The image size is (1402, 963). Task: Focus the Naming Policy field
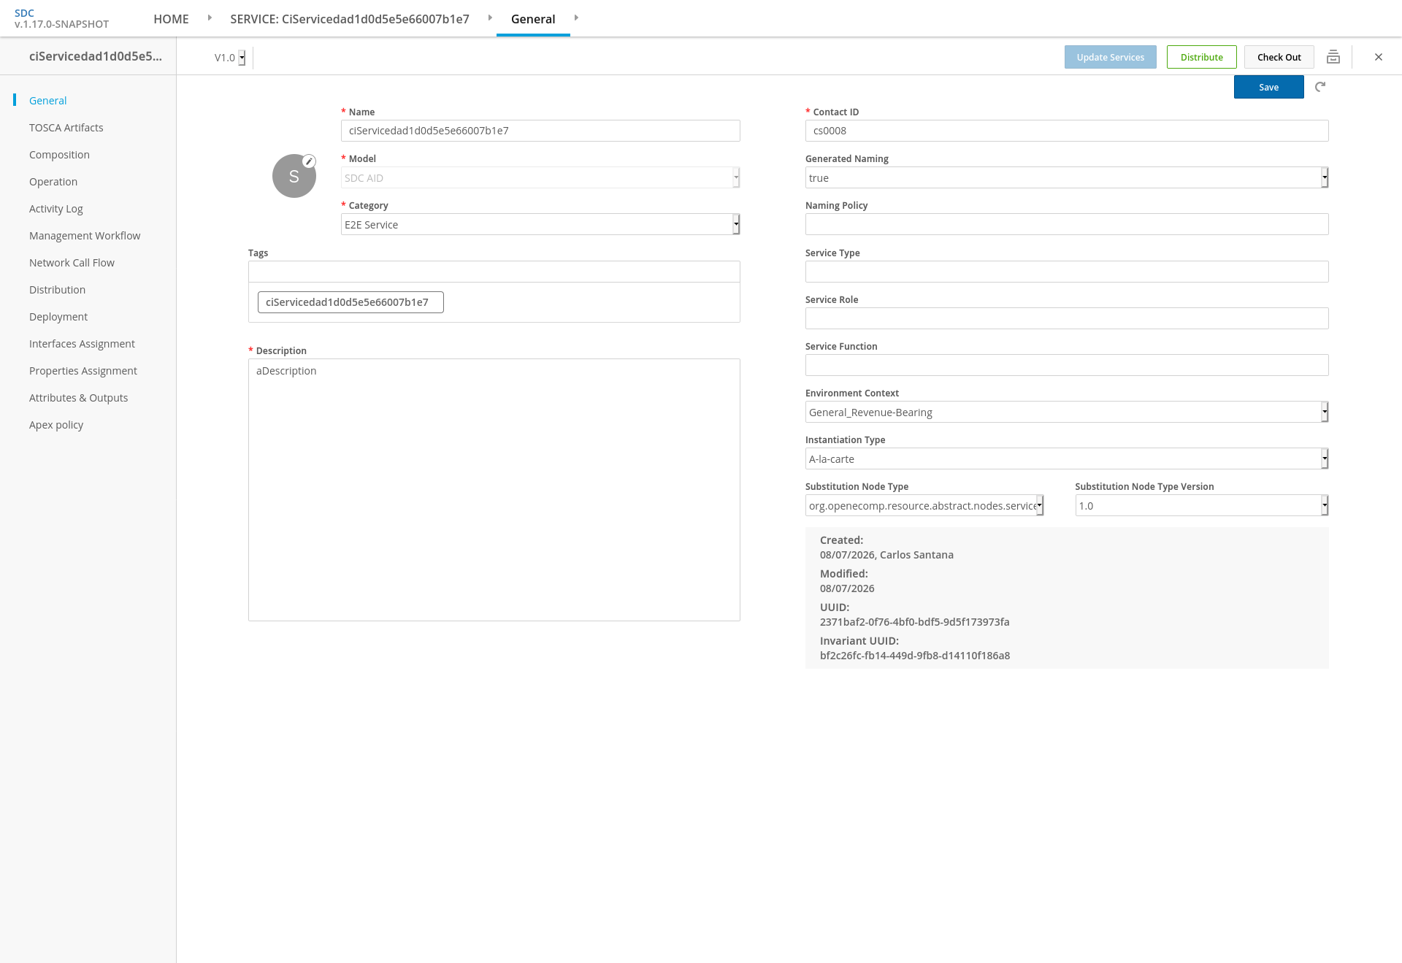[1067, 224]
